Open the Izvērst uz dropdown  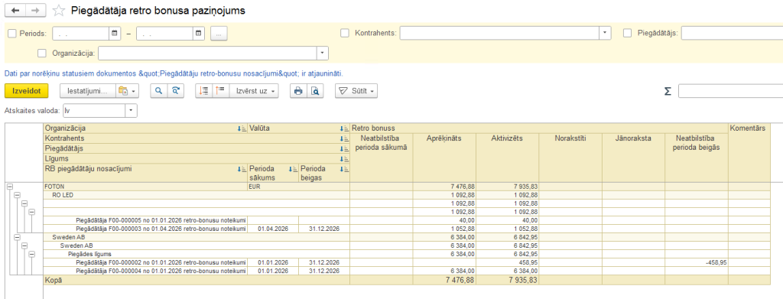click(254, 91)
